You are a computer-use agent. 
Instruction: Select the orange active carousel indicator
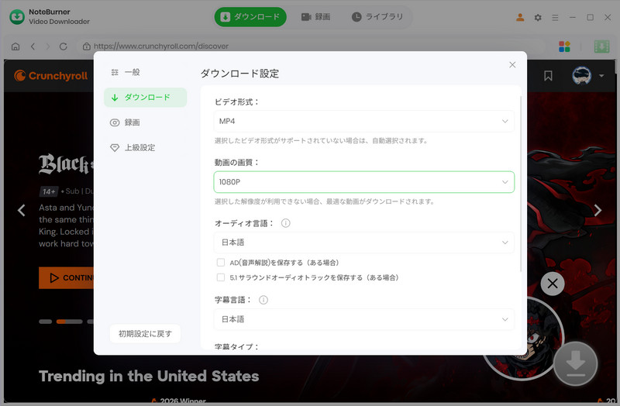pyautogui.click(x=70, y=322)
